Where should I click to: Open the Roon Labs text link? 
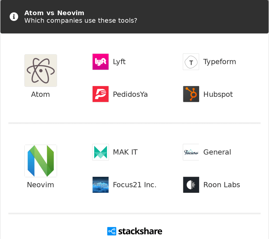(222, 185)
